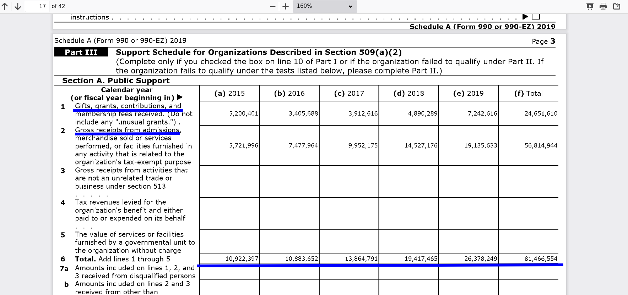
Task: Zoom in with the plus button
Action: (x=285, y=6)
